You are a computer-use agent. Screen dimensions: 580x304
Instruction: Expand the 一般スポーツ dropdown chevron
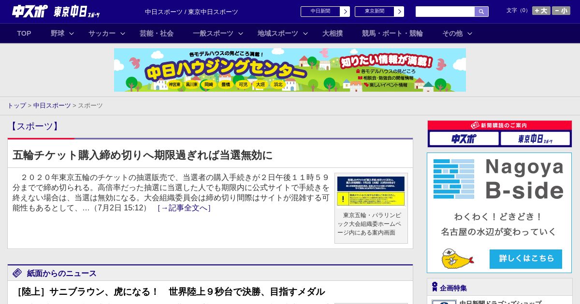241,33
